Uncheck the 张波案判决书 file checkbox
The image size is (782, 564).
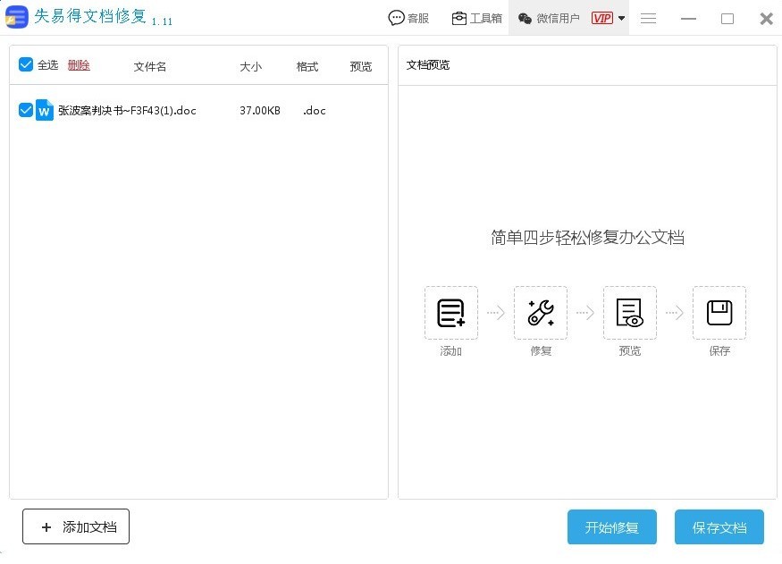coord(25,110)
